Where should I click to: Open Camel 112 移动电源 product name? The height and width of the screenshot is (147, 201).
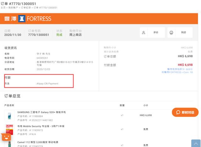(x=38, y=142)
